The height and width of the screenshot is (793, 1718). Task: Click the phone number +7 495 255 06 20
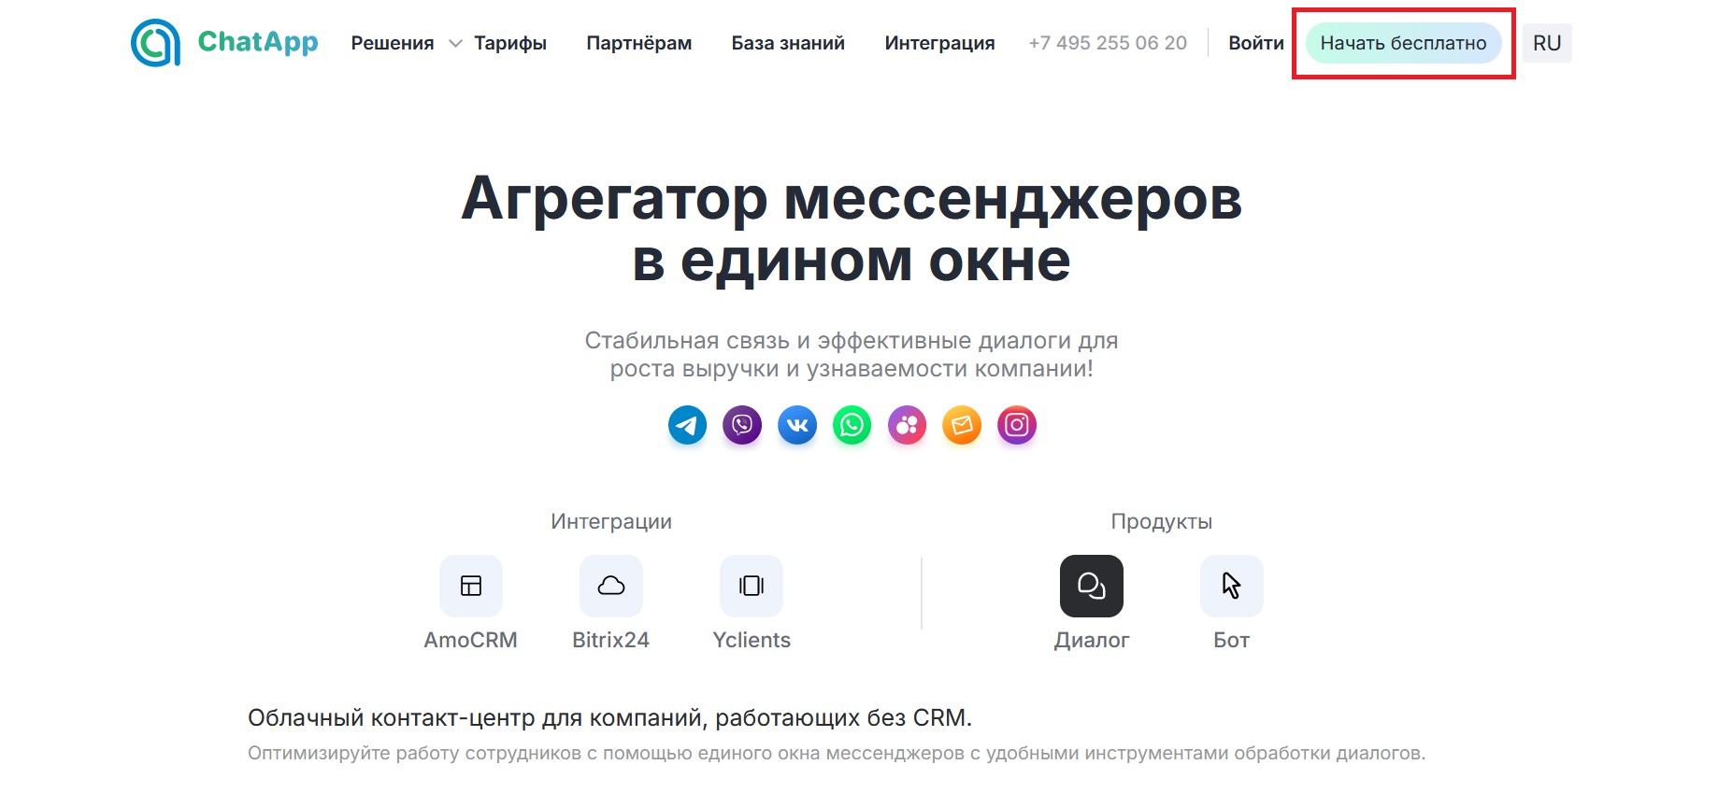point(1108,43)
